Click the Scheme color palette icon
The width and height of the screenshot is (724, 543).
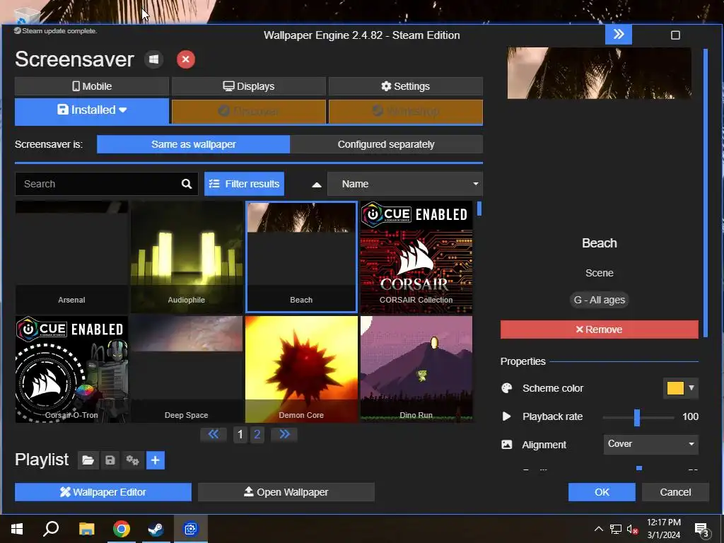click(x=506, y=388)
